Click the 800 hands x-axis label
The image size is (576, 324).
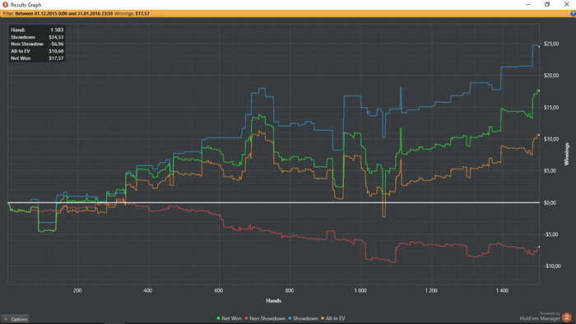pyautogui.click(x=290, y=290)
